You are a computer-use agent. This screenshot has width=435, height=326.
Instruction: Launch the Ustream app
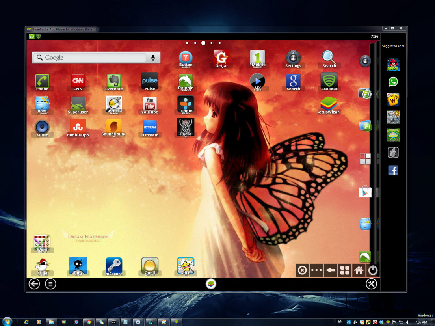coord(150,129)
